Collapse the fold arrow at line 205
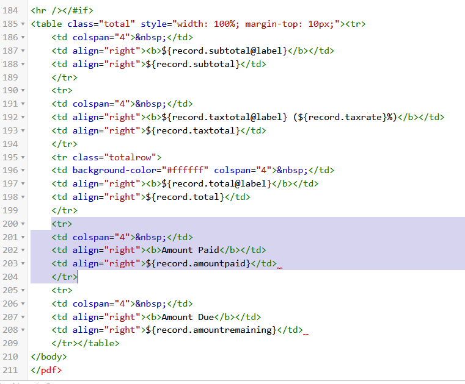Image resolution: width=465 pixels, height=384 pixels. (x=23, y=290)
